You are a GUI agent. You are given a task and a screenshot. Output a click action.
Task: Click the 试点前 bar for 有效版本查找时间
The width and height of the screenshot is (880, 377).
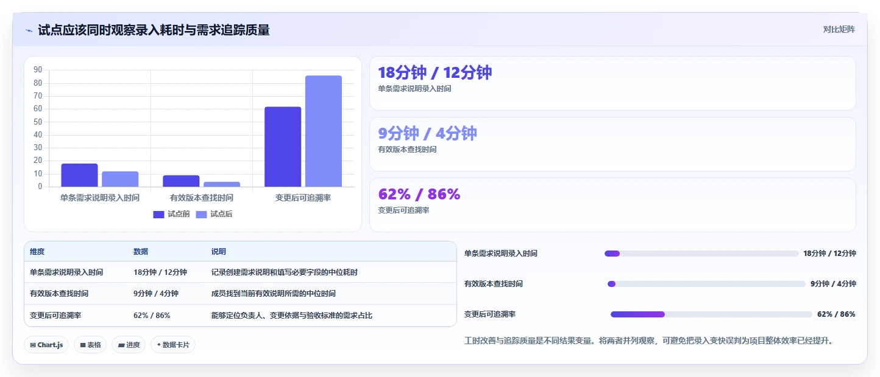click(181, 181)
